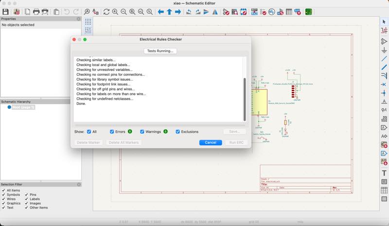Open Page Settings from the toolbar
This screenshot has height=226, width=389.
pyautogui.click(x=27, y=12)
